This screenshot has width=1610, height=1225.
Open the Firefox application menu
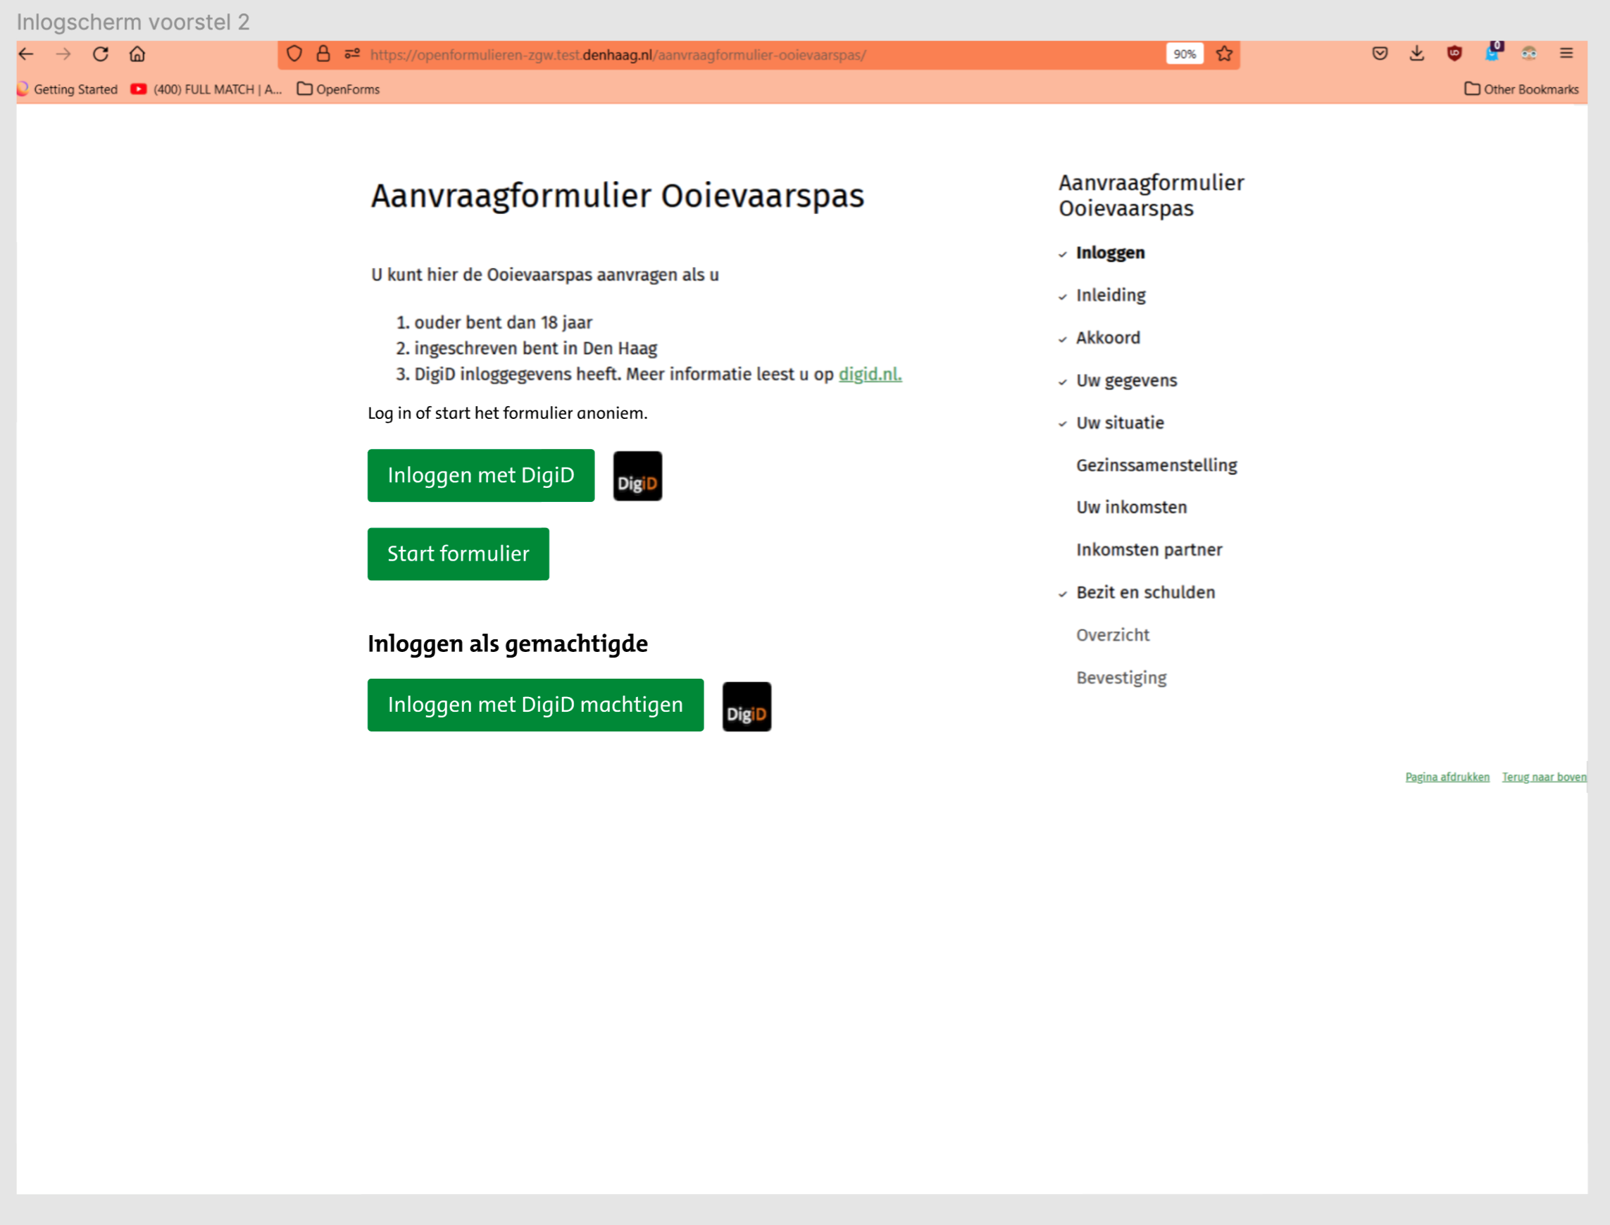click(1566, 54)
